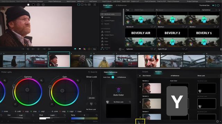Click the Pivot slider bar
The image size is (222, 124).
coord(52,118)
